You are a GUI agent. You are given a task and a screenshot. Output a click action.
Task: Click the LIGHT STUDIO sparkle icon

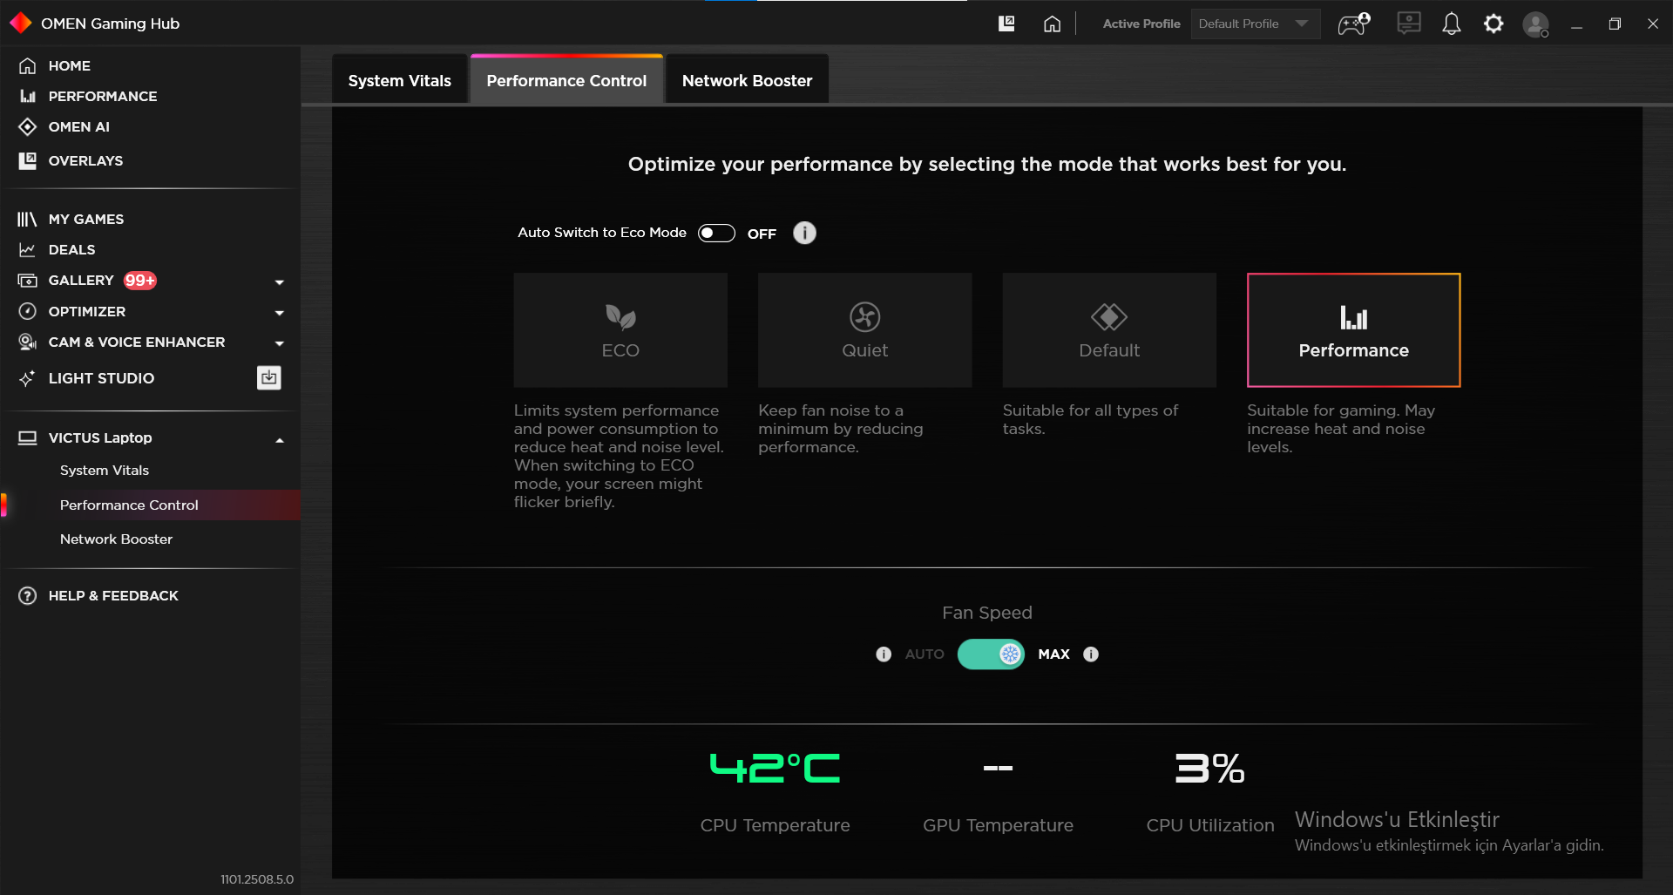pos(27,378)
